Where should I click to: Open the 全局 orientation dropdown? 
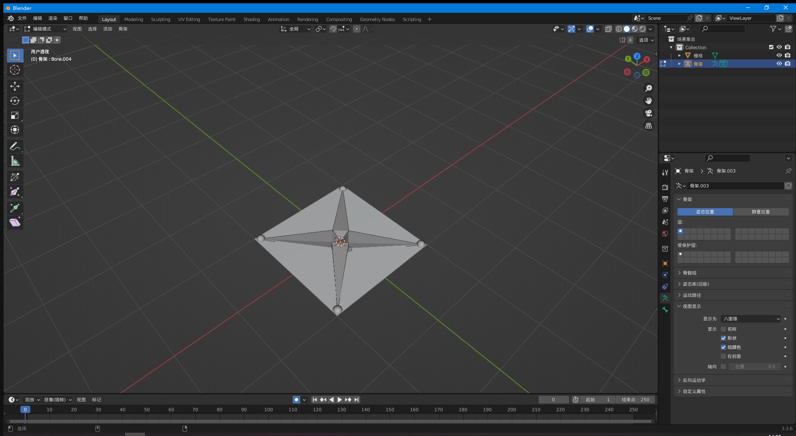click(x=295, y=29)
